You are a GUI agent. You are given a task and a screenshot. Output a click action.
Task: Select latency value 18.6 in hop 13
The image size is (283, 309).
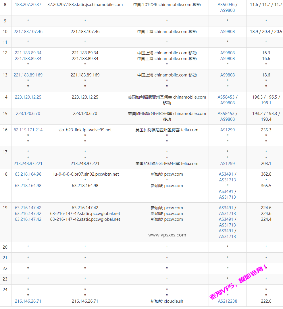tap(266, 75)
